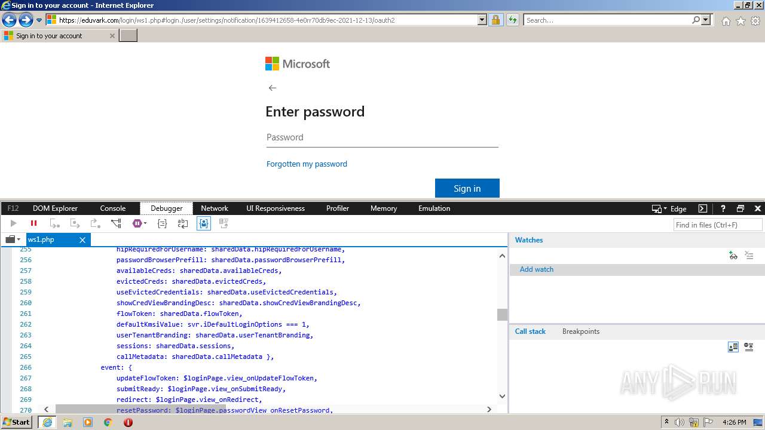765x430 pixels.
Task: Open the recent pages dropdown arrow
Action: tap(39, 20)
